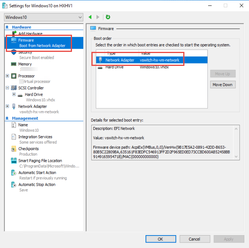Click the Cancel button
249x248 pixels.
pos(195,239)
